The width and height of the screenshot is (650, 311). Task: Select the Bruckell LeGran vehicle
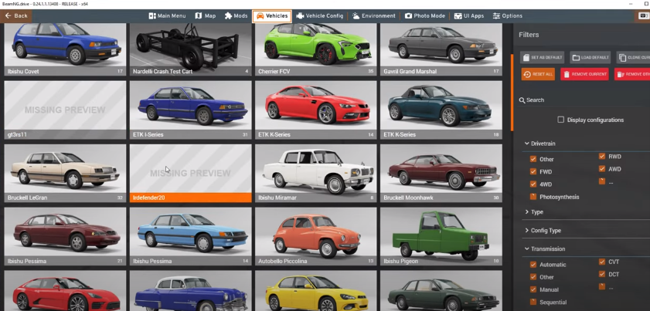[x=65, y=173]
